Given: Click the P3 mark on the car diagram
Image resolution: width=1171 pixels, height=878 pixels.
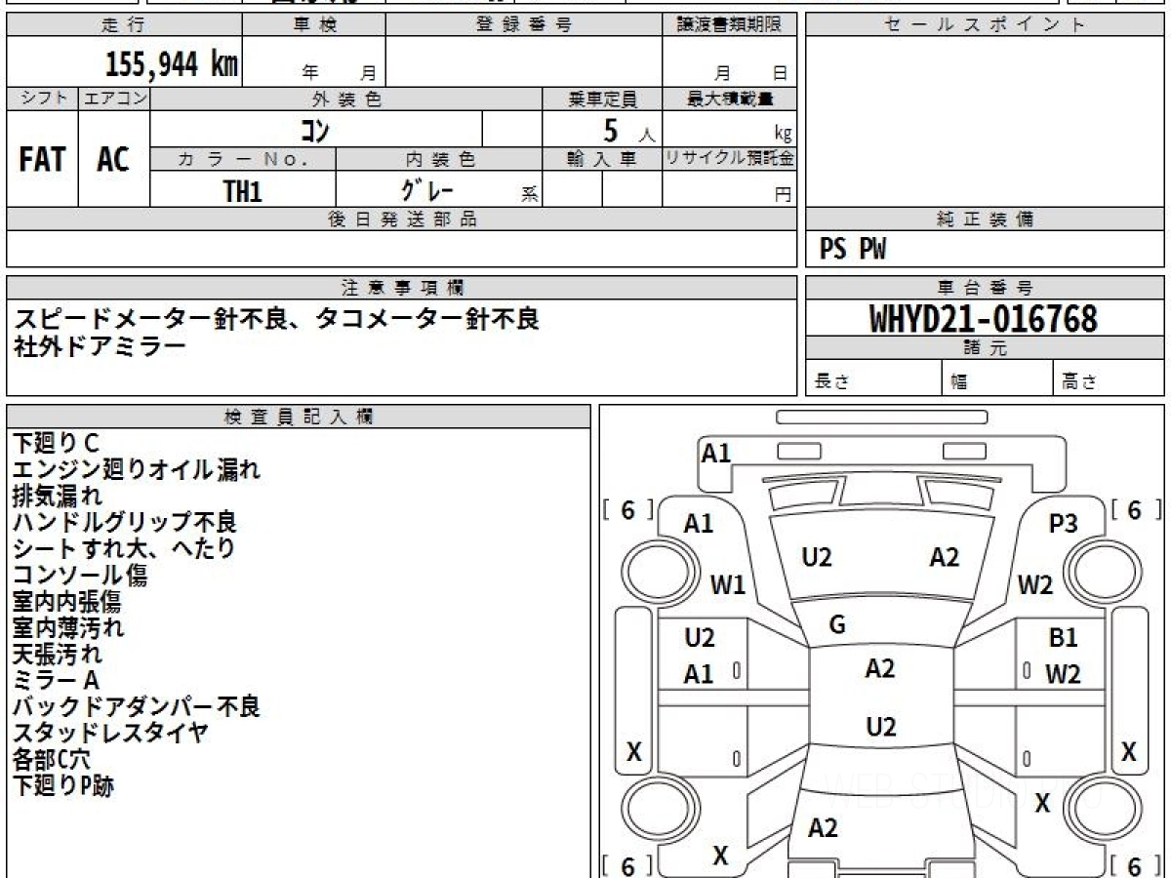Looking at the screenshot, I should (x=1063, y=524).
